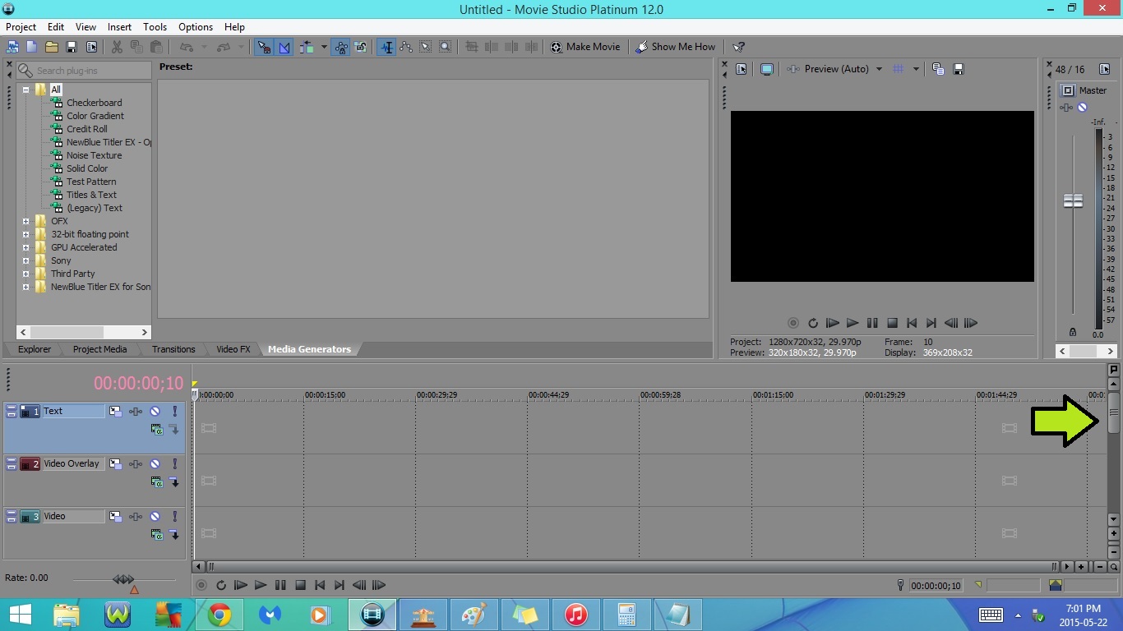The height and width of the screenshot is (631, 1123).
Task: Go to end in timeline transport
Action: pos(340,585)
